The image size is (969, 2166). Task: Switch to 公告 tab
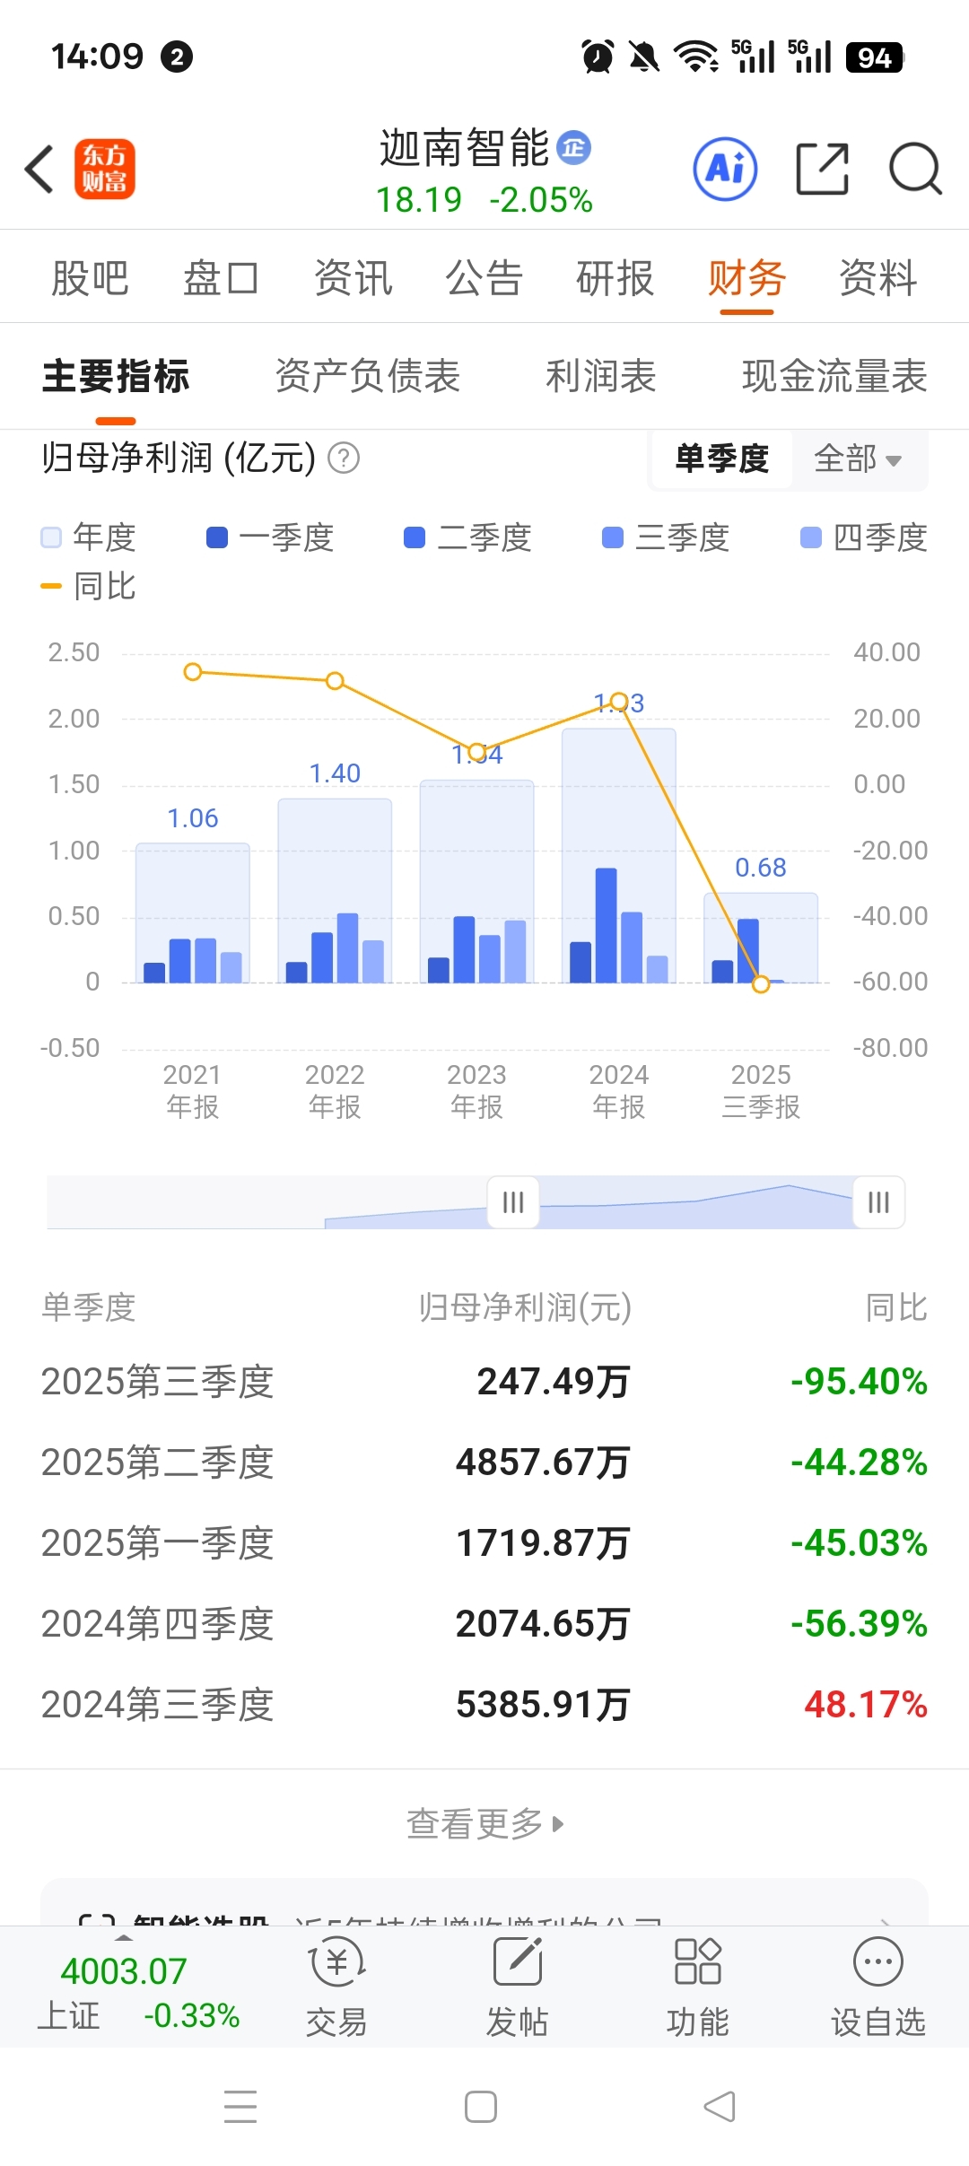(484, 277)
